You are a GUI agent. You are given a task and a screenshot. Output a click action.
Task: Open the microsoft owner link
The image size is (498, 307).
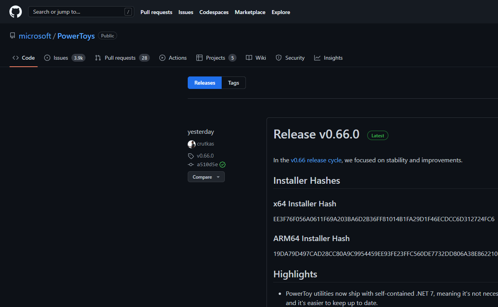35,36
